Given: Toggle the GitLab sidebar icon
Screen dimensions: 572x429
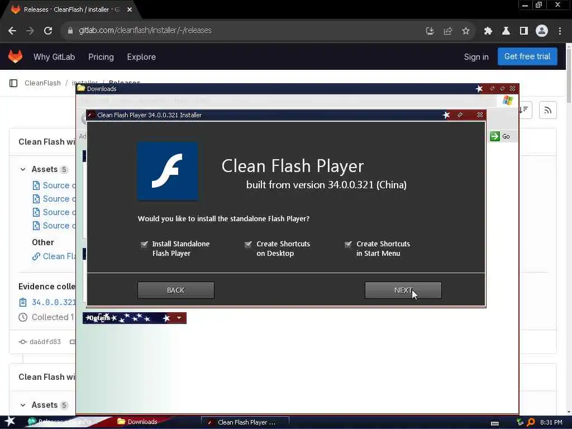Looking at the screenshot, I should point(13,83).
